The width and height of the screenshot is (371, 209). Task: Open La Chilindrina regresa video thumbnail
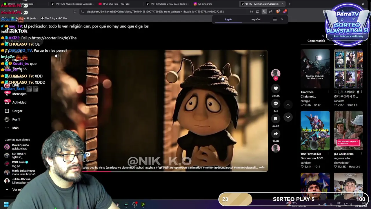tap(348, 131)
